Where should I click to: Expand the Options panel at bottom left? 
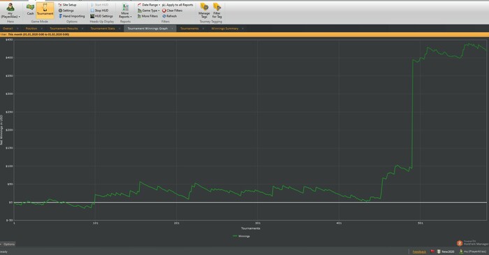click(8, 244)
